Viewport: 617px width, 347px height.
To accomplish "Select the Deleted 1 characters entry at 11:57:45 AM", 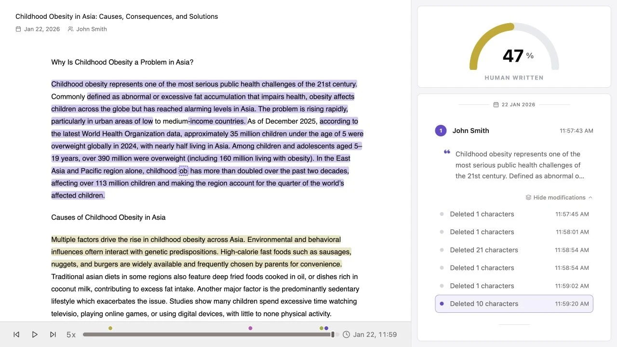I will (514, 214).
